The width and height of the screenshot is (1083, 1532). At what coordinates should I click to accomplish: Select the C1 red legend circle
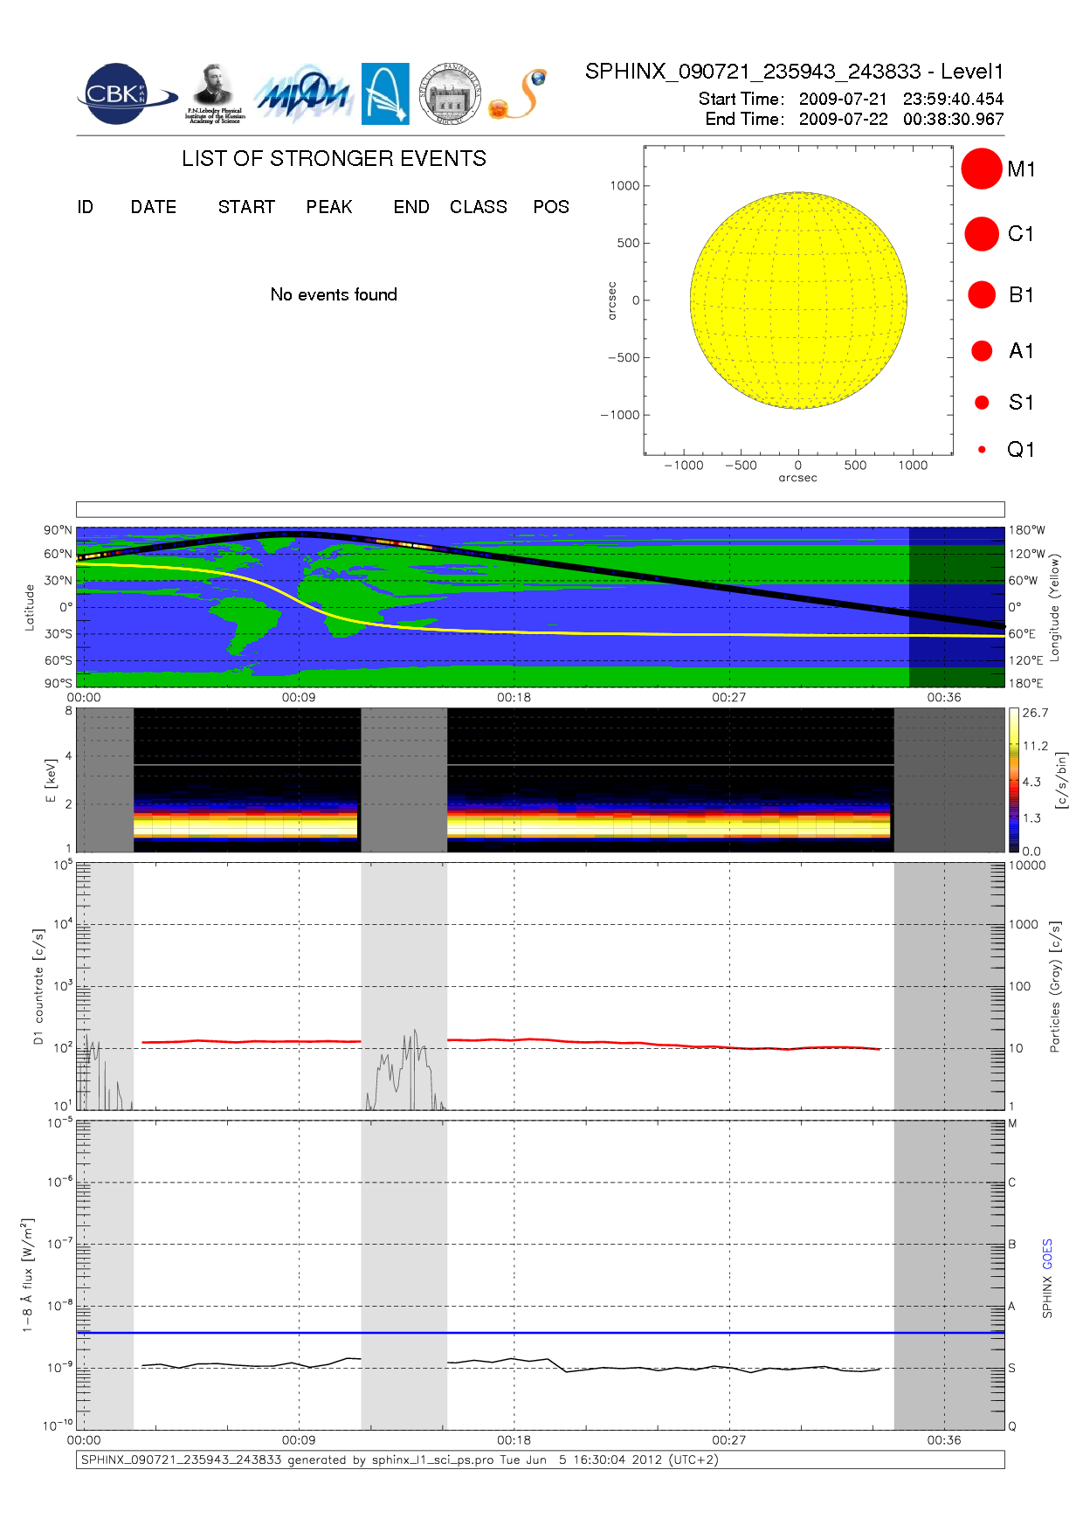(x=981, y=234)
